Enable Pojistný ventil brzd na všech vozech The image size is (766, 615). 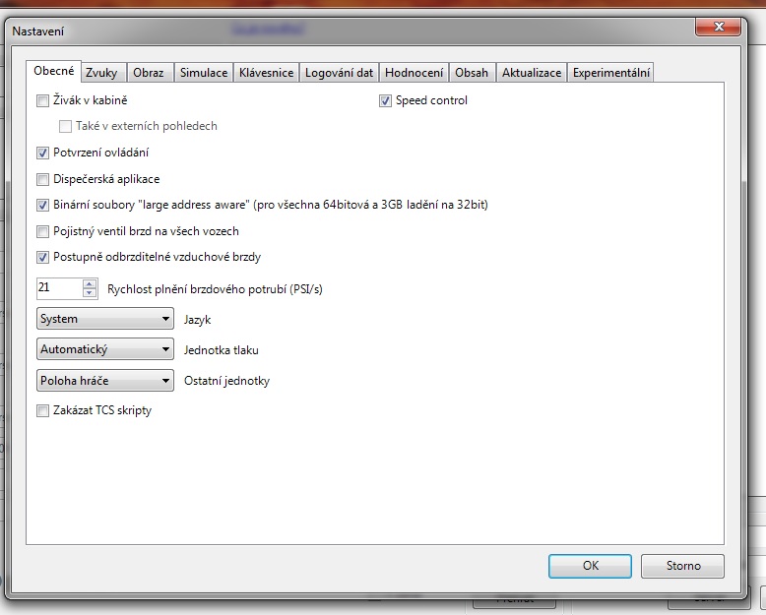[42, 232]
